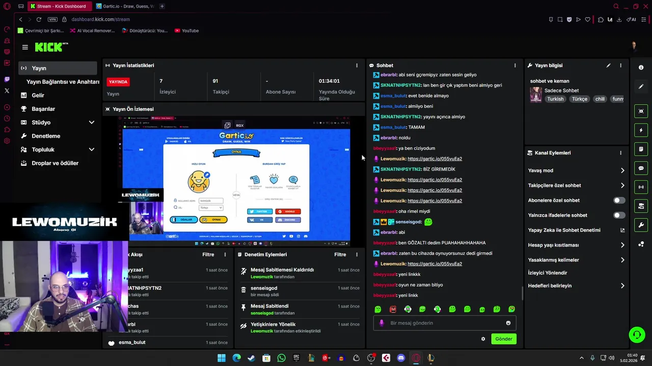Toggle Abonelere özel sohbet switch
Image resolution: width=652 pixels, height=366 pixels.
619,200
